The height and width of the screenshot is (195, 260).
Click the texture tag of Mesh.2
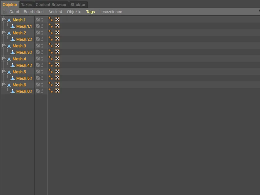57,32
